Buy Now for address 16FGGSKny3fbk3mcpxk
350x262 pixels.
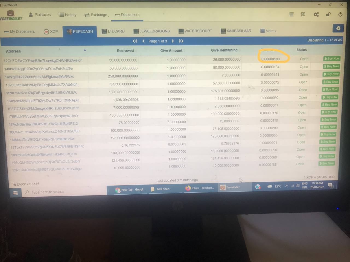pos(329,105)
